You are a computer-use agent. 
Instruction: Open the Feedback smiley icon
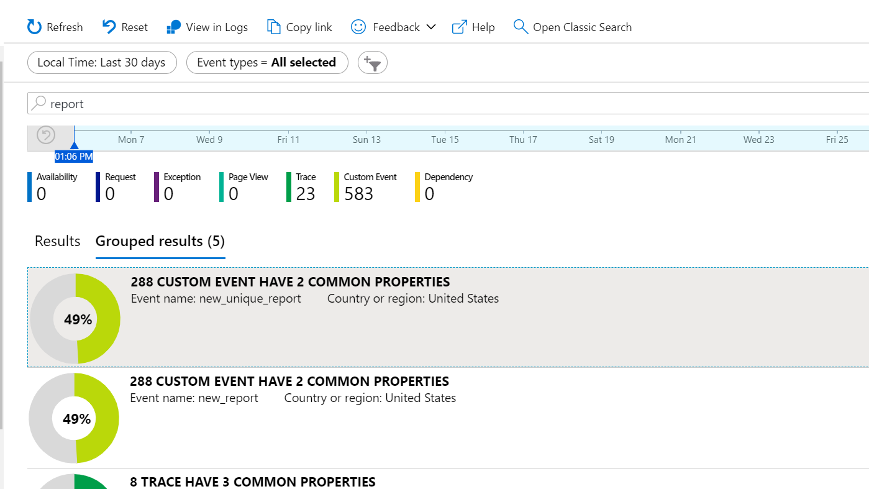click(x=357, y=27)
